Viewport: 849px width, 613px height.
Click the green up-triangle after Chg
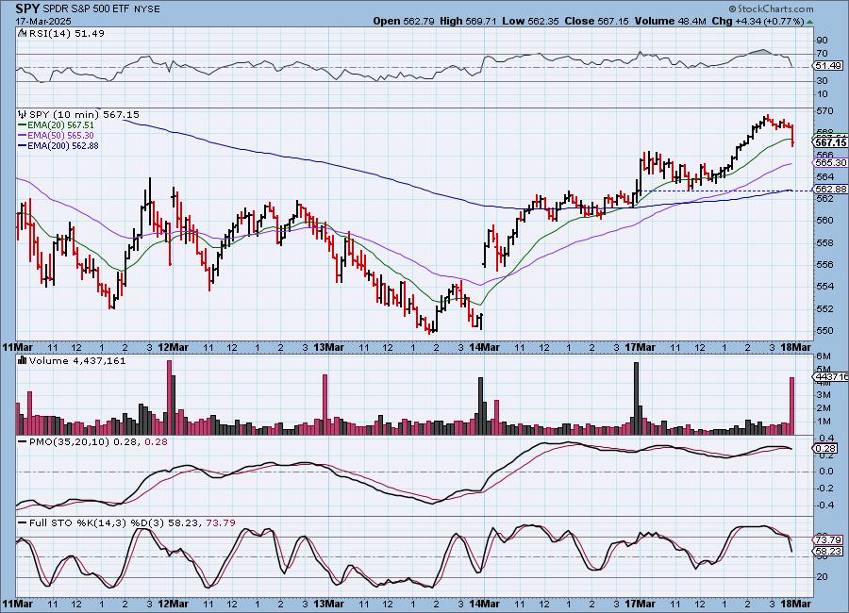click(x=809, y=23)
